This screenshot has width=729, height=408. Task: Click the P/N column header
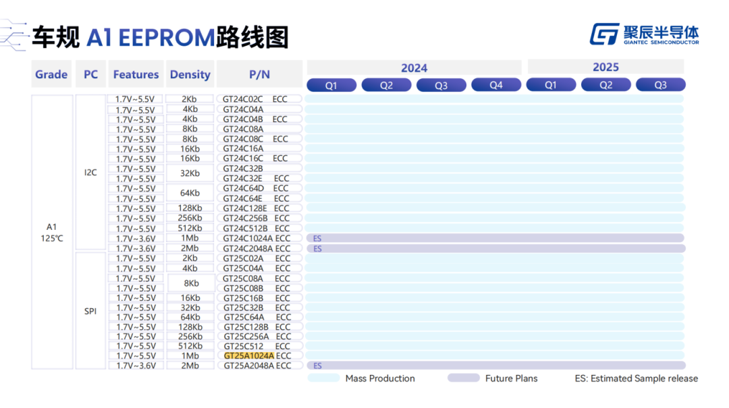[x=259, y=74]
